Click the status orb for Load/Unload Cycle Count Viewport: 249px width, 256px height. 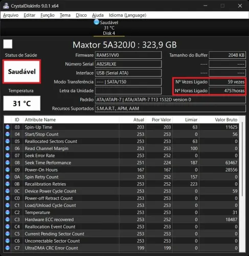[x=8, y=205]
